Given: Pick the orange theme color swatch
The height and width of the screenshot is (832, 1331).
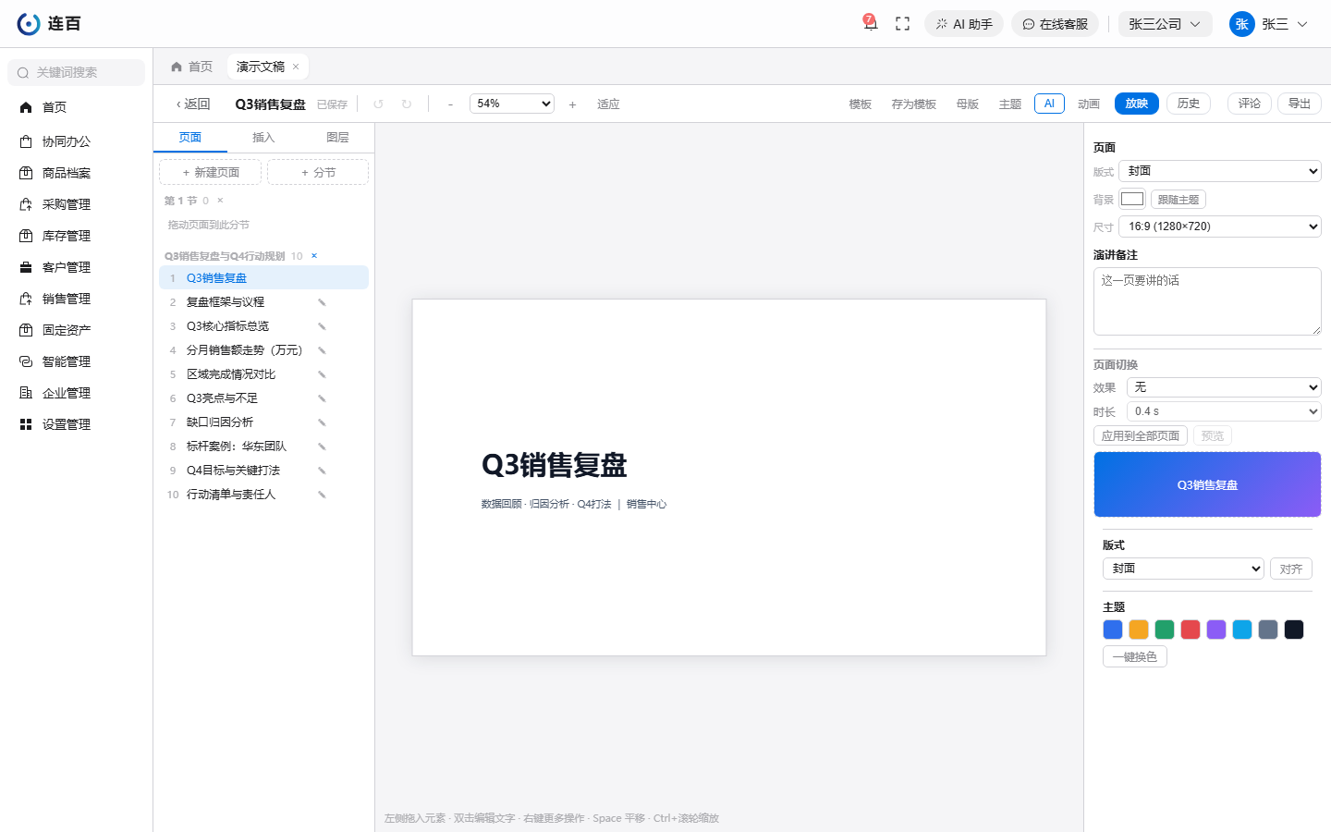Looking at the screenshot, I should click(x=1139, y=630).
